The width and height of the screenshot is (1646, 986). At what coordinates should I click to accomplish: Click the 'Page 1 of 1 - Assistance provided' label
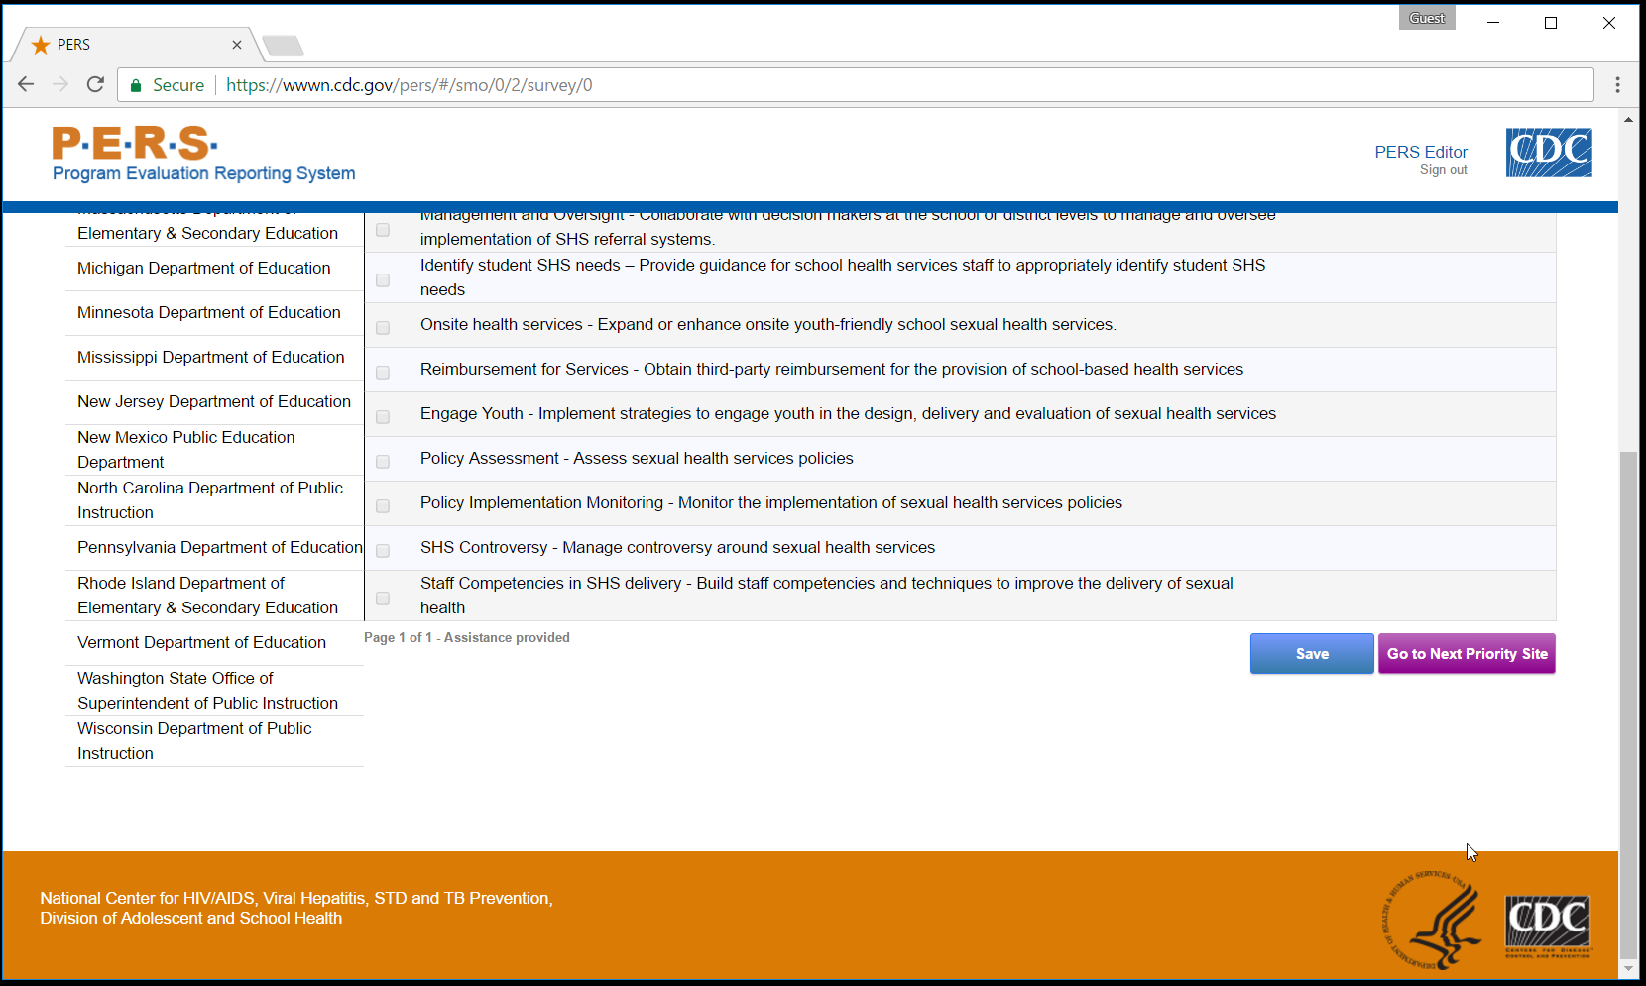coord(467,638)
